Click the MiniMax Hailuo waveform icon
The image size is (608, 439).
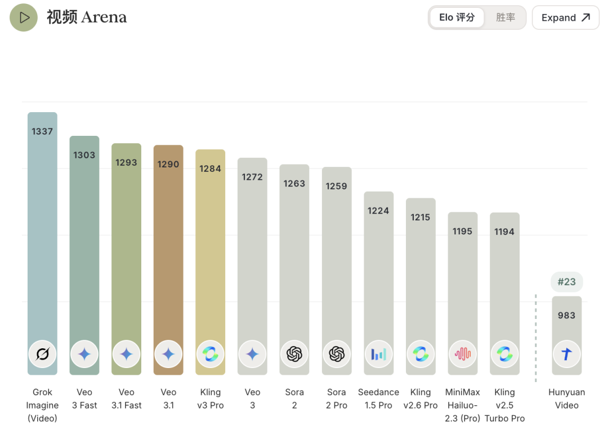[x=462, y=354]
